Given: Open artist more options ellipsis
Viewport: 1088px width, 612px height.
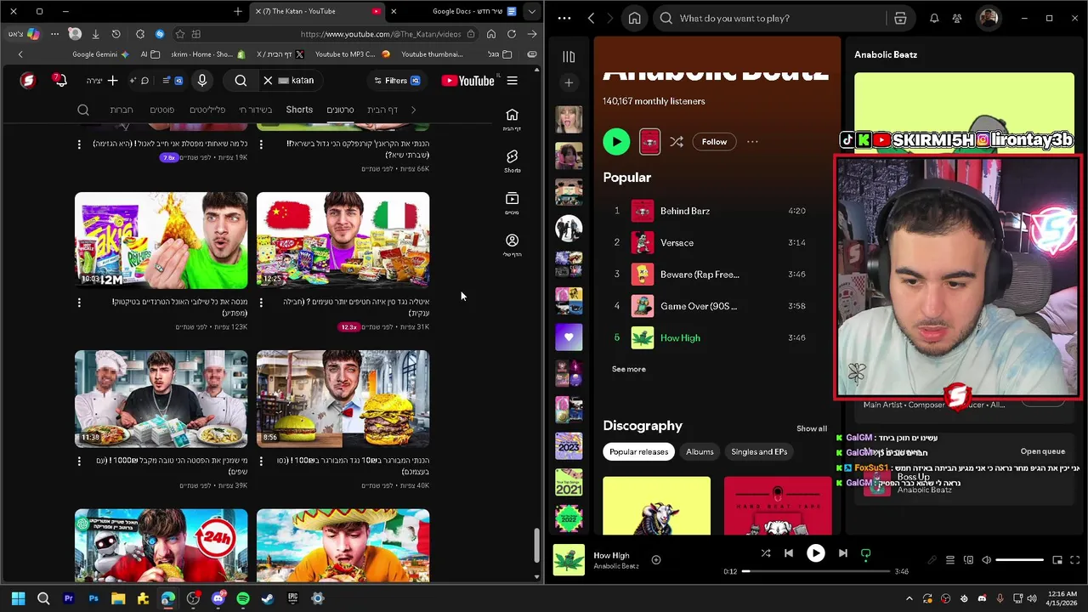Looking at the screenshot, I should 752,142.
